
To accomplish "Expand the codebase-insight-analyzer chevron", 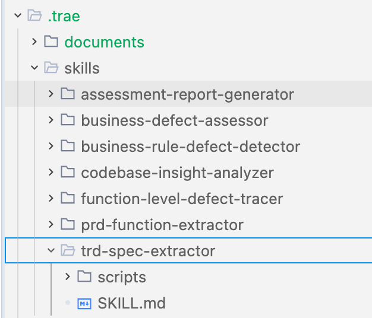I will click(51, 172).
